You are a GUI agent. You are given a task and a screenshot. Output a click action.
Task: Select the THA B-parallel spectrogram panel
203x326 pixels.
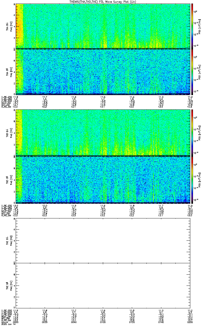pos(103,72)
